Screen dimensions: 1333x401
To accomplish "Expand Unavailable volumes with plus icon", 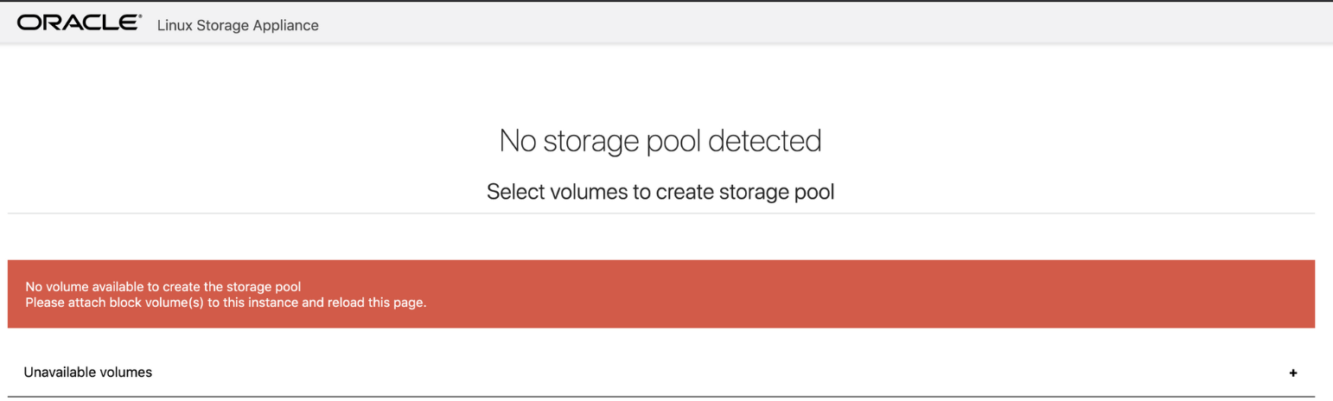I will 1293,373.
